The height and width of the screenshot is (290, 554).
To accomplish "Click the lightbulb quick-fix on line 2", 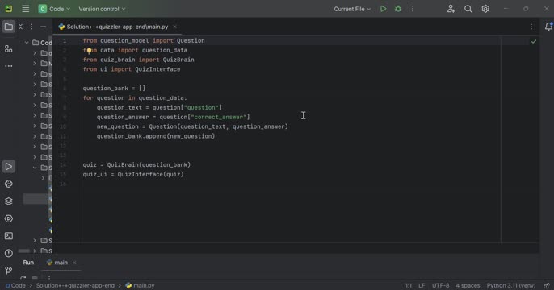I will coord(90,51).
